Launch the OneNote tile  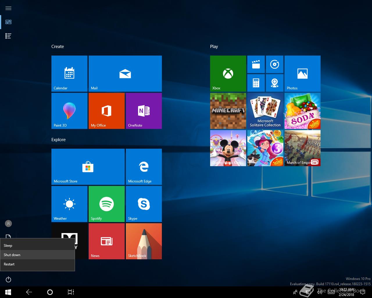[144, 111]
